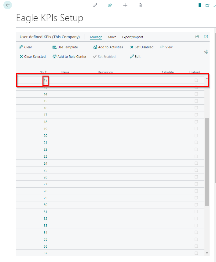The width and height of the screenshot is (216, 262).
Task: Click the Name cell in row 16
Action: [x=78, y=108]
